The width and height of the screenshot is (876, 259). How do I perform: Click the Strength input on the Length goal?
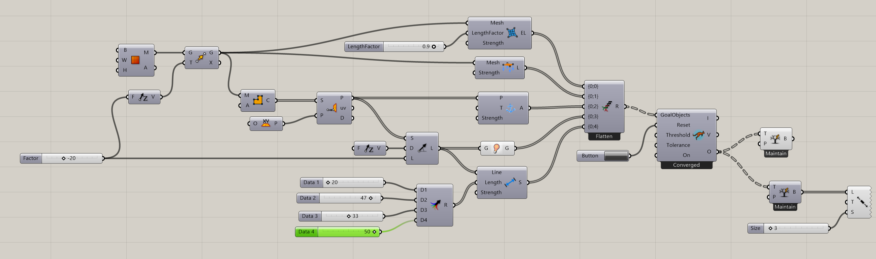491,193
